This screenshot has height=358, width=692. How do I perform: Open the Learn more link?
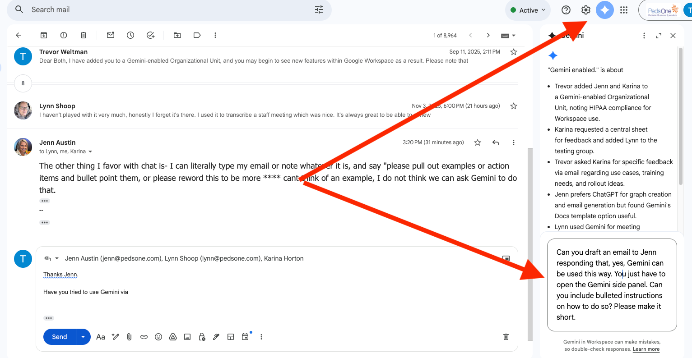pos(646,349)
